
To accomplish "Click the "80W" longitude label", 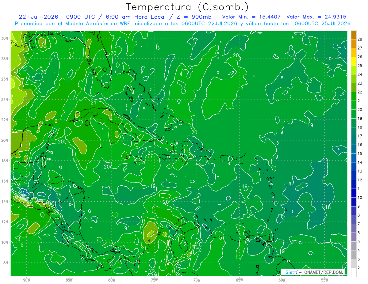I will (112, 280).
